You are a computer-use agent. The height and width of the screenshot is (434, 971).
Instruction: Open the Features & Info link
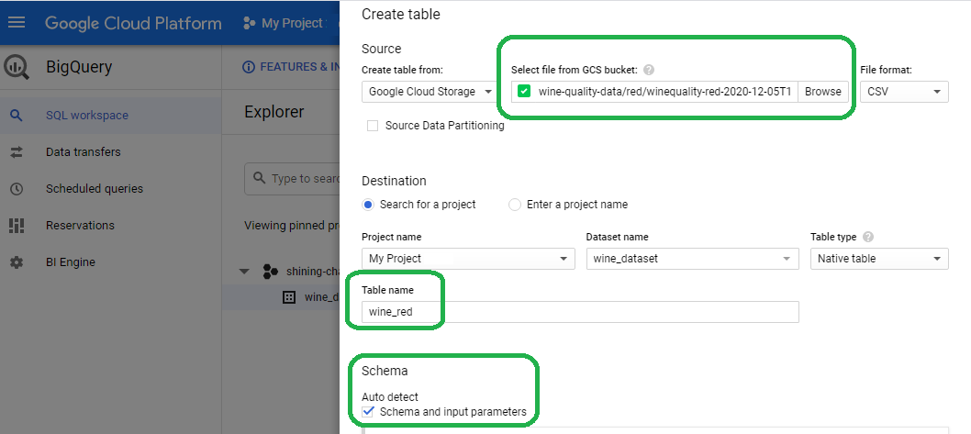[300, 67]
